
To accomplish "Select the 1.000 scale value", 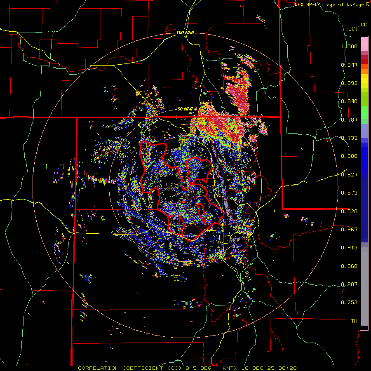I will (349, 46).
